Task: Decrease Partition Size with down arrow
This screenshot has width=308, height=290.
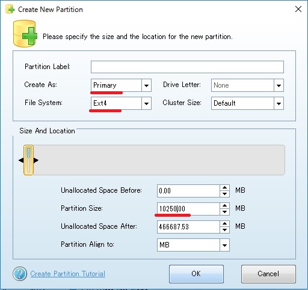Action: 224,212
